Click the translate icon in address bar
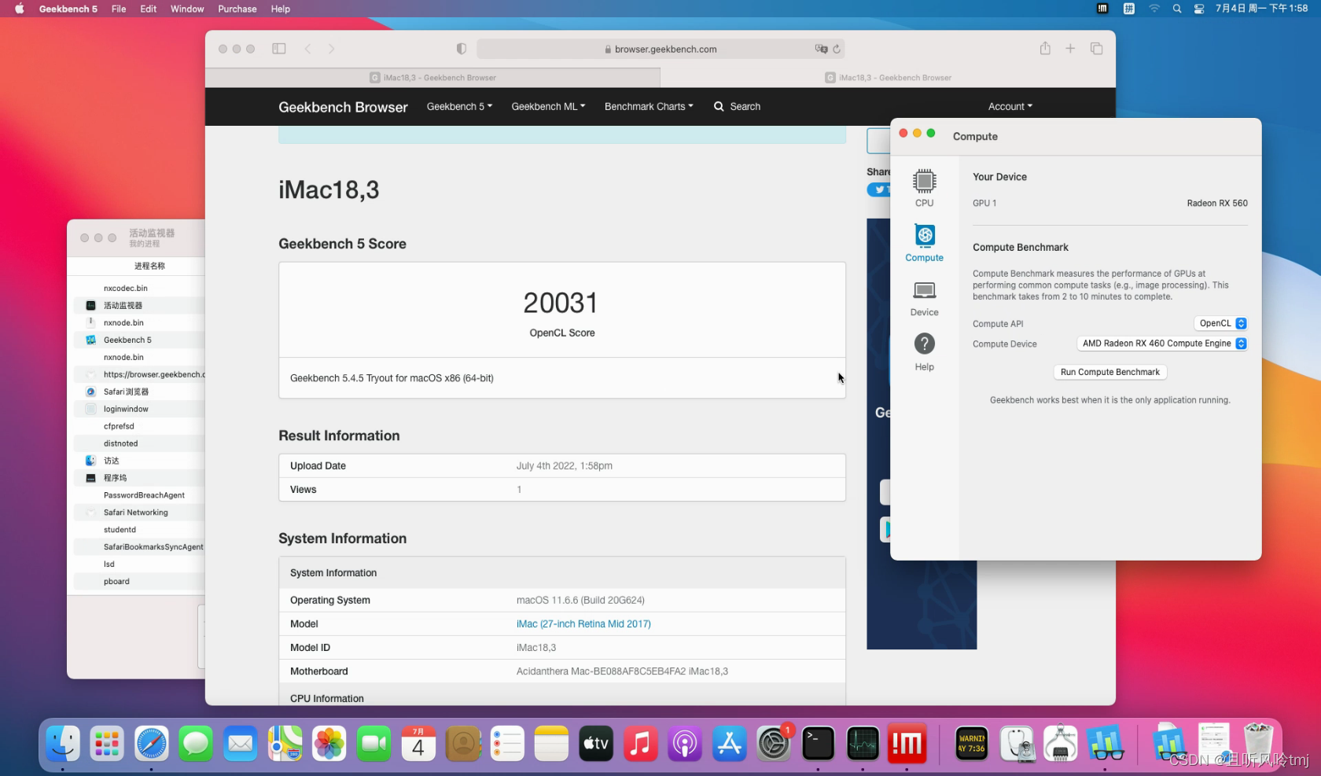This screenshot has width=1321, height=776. pyautogui.click(x=821, y=49)
